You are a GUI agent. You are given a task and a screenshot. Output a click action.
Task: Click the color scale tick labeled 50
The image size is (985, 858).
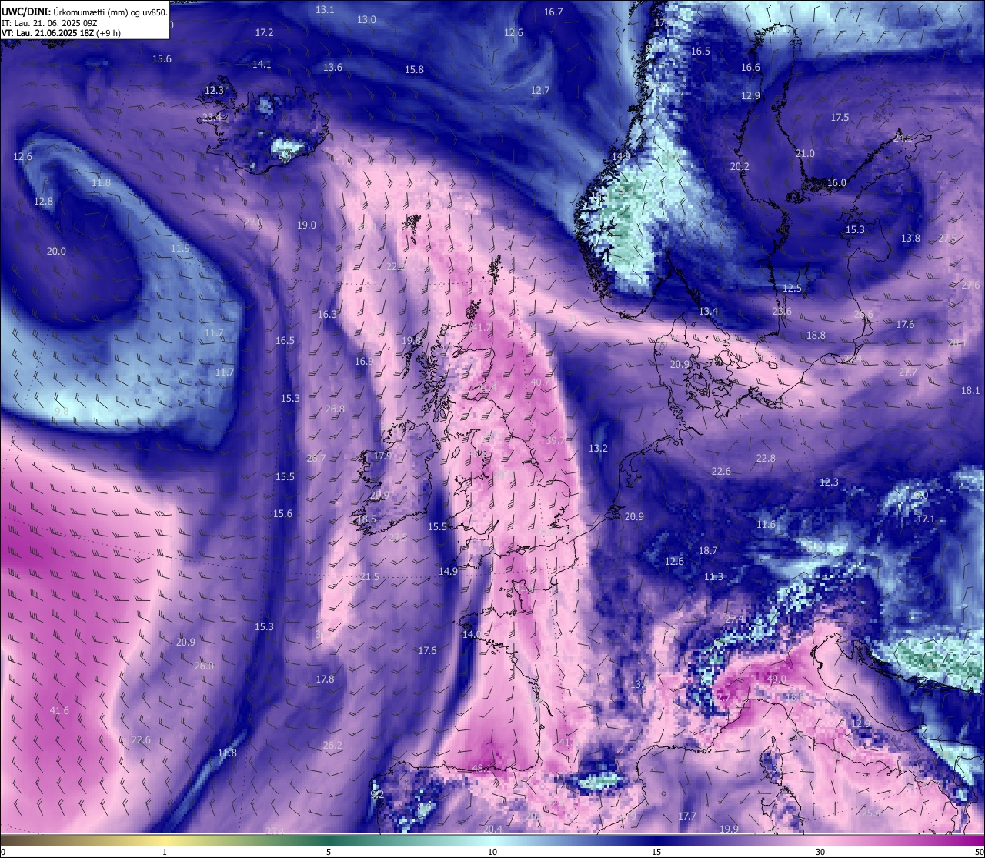tap(979, 852)
